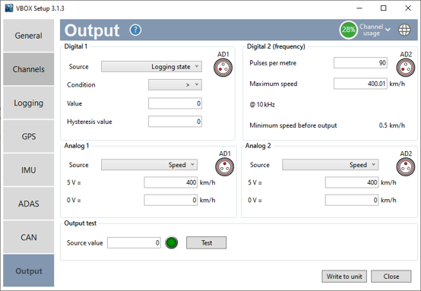Open the Digital 1 Source dropdown
Viewport: 421px width, 291px height.
(151, 67)
